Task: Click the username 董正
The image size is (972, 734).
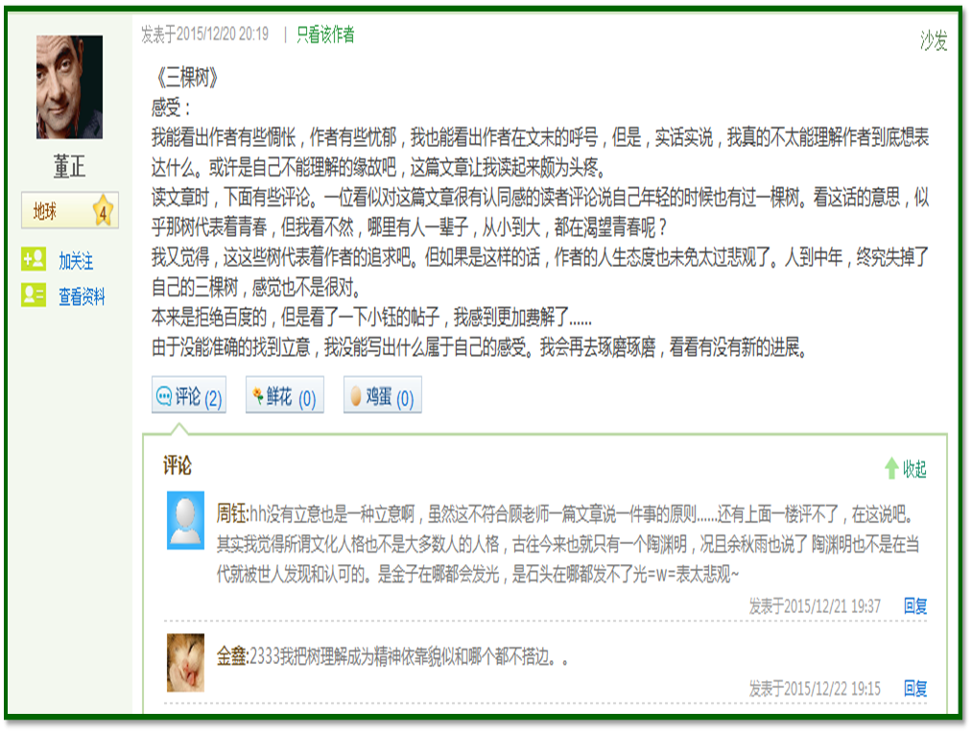Action: click(x=69, y=167)
